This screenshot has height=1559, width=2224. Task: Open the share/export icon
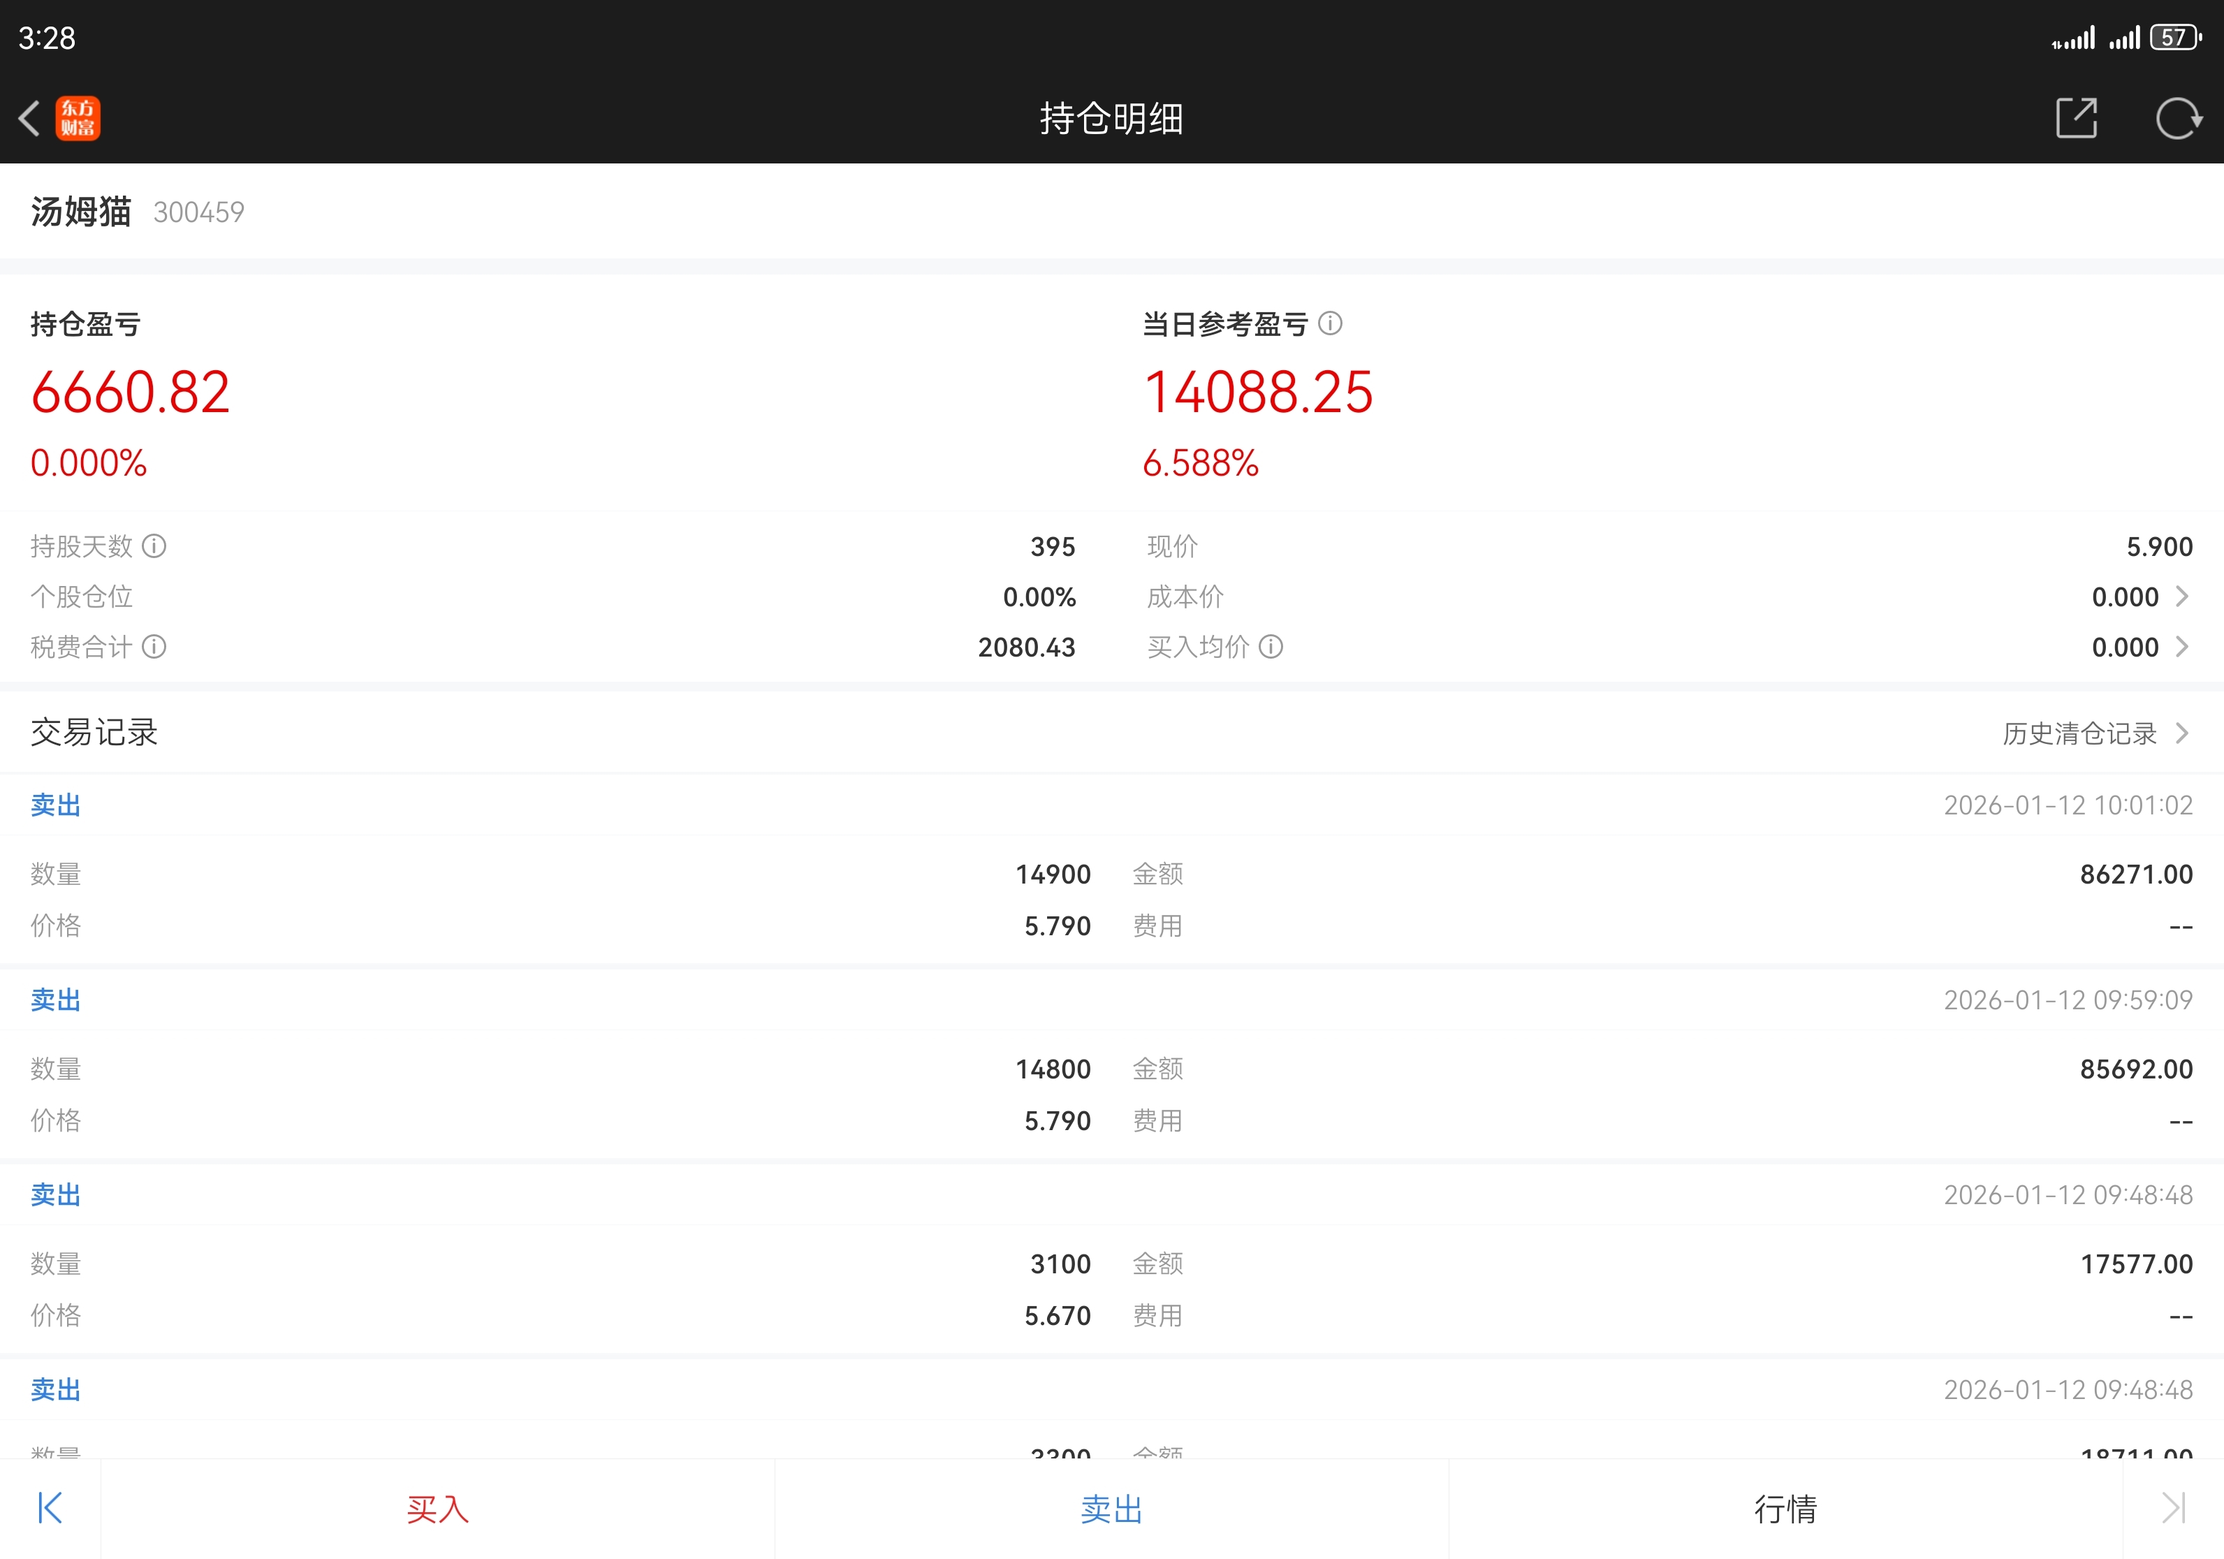pos(2076,118)
